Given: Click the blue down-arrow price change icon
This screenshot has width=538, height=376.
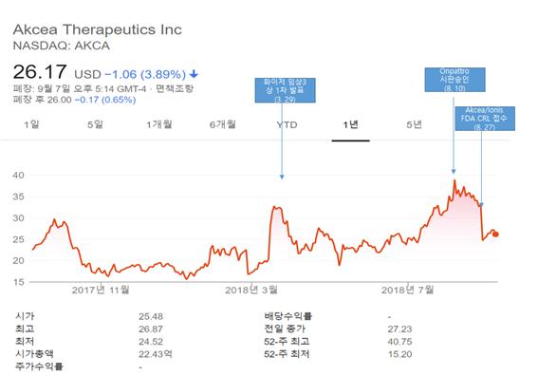Looking at the screenshot, I should point(194,74).
